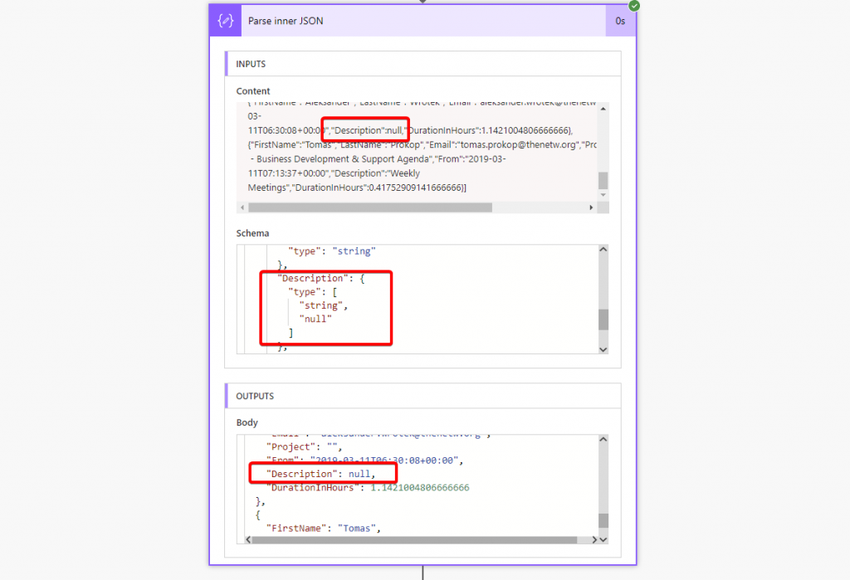Click the Content field label
The height and width of the screenshot is (580, 850).
252,91
